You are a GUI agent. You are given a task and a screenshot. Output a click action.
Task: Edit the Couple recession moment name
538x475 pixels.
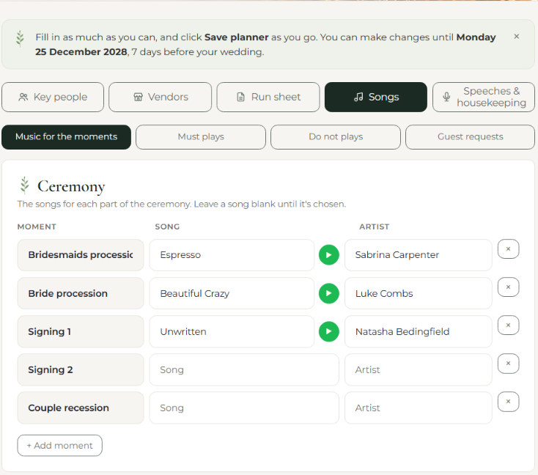coord(81,408)
